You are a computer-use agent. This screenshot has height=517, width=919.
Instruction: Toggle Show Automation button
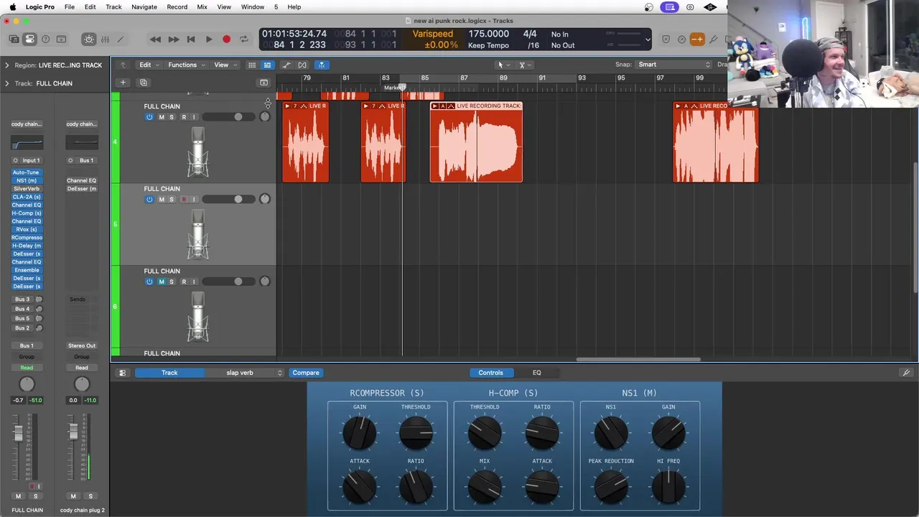[x=286, y=65]
